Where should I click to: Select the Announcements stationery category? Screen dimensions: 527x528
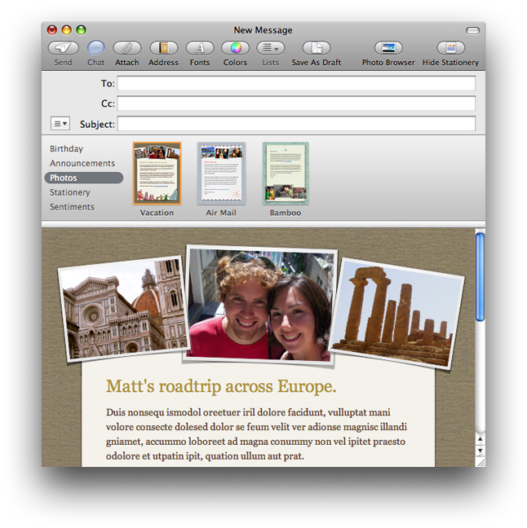(82, 164)
